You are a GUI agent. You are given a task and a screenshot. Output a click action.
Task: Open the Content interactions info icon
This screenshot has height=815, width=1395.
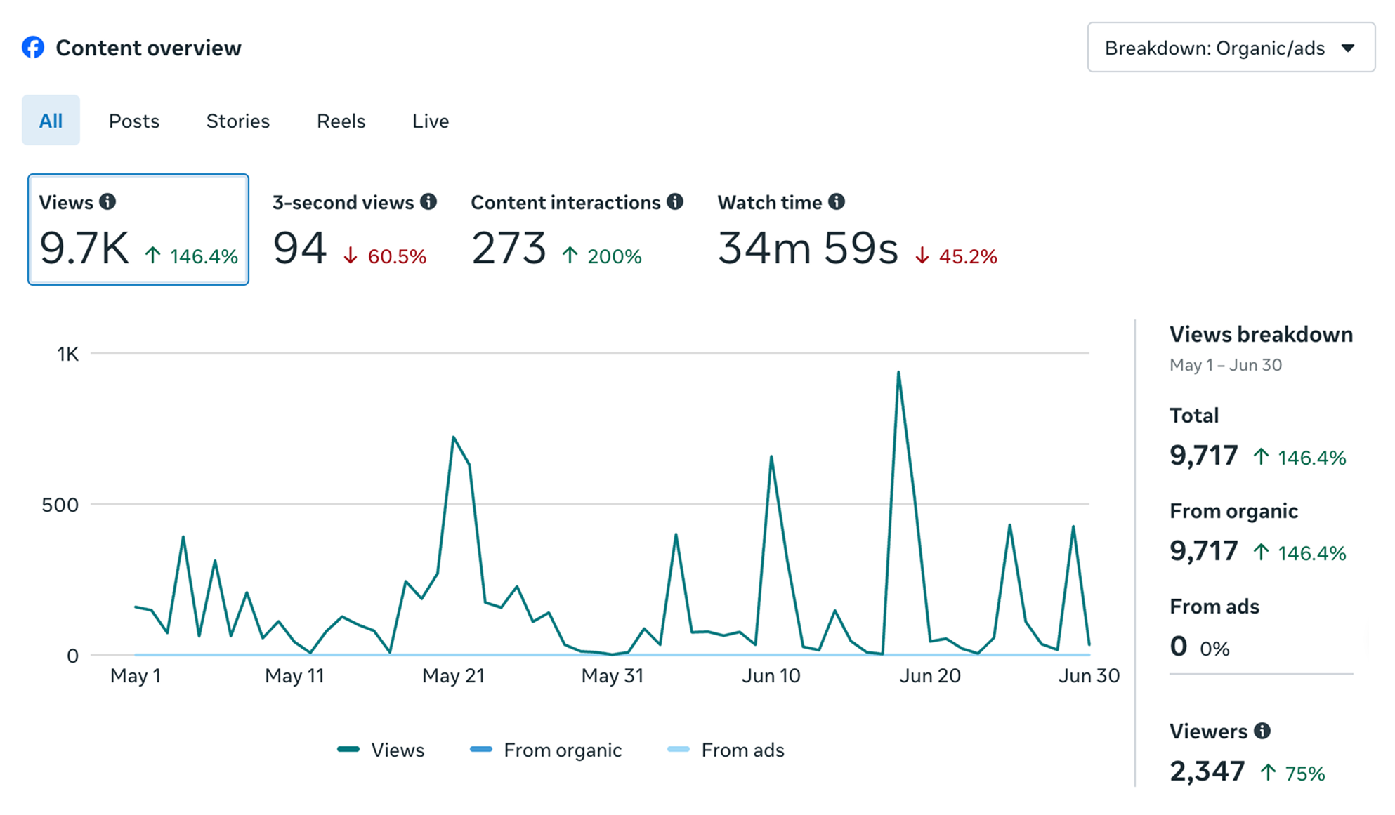675,202
